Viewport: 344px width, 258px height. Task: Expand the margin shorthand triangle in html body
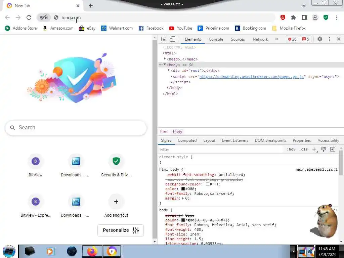pos(183,198)
